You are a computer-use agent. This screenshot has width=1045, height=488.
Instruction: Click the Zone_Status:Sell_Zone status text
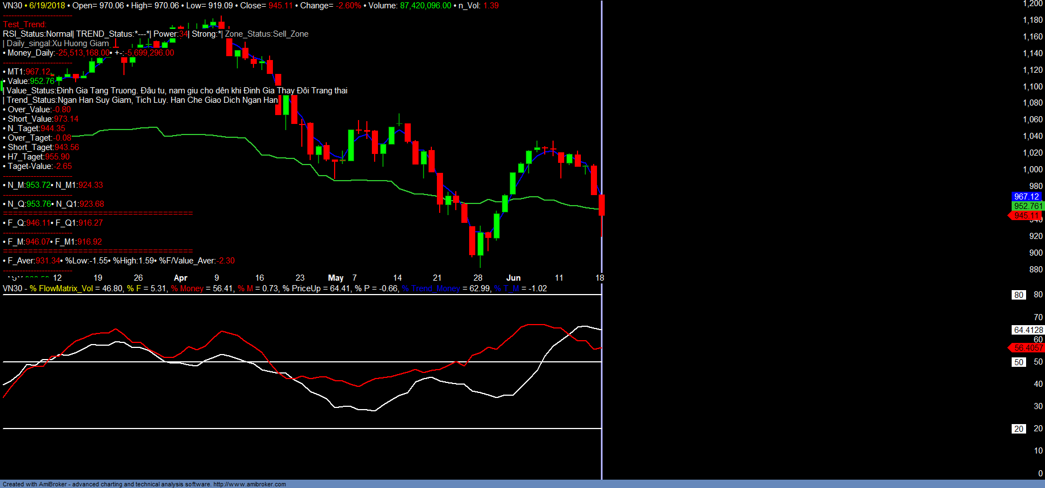(267, 34)
